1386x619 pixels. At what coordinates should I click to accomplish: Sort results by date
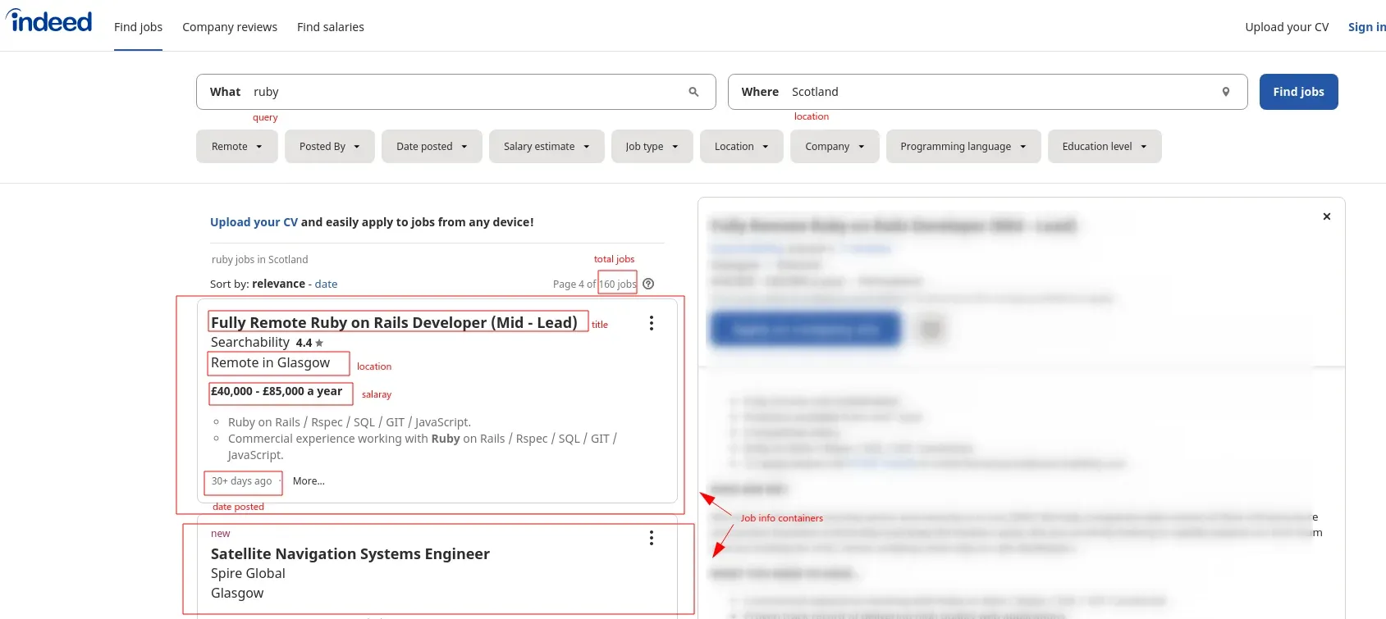coord(326,284)
